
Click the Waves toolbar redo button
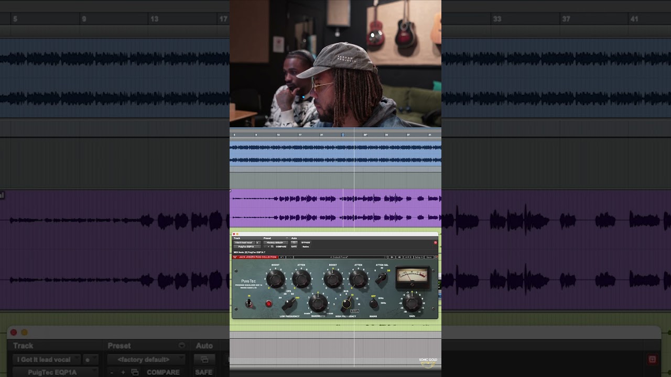[x=289, y=257]
